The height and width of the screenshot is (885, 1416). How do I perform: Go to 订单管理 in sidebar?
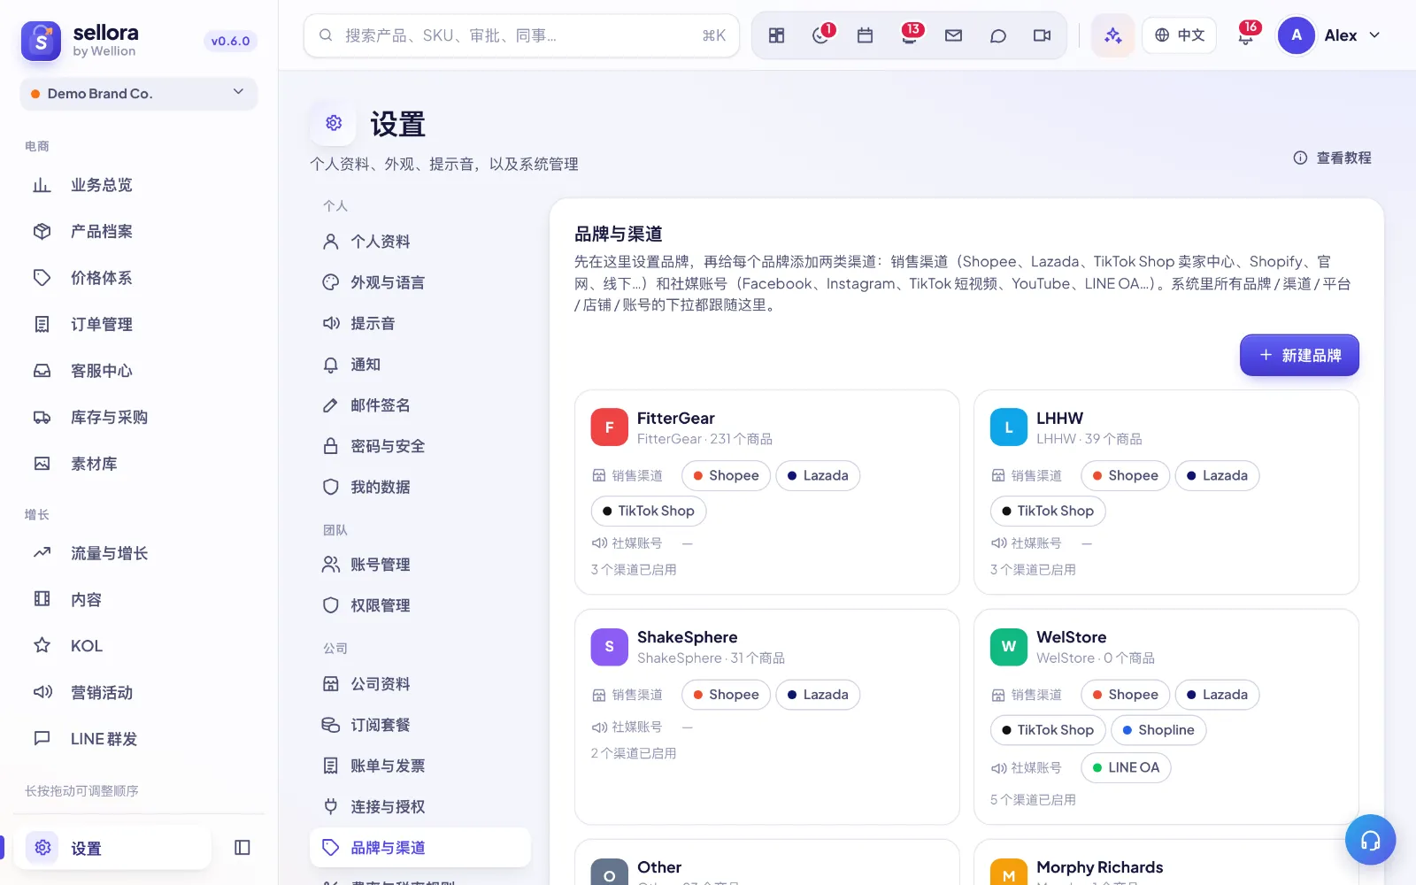[x=139, y=324]
